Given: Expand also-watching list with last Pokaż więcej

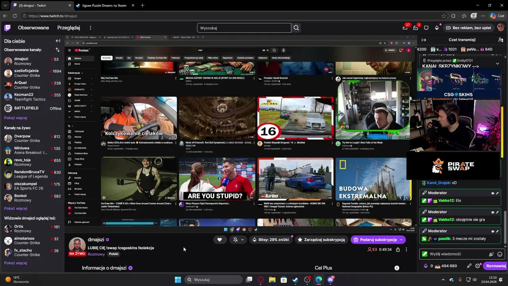Looking at the screenshot, I should pos(15,263).
